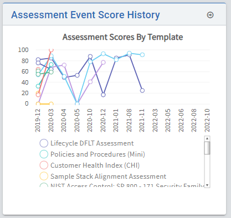Select the light purple point at 2020-12
The image size is (231, 218).
pos(103,63)
